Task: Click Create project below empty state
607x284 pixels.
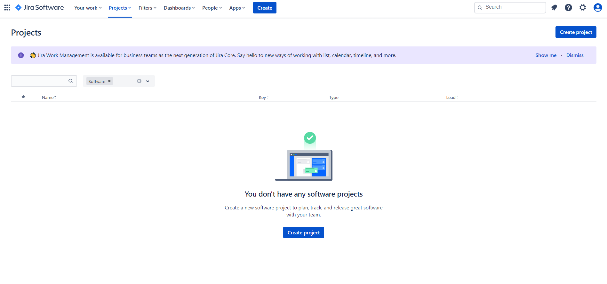Action: (303, 232)
